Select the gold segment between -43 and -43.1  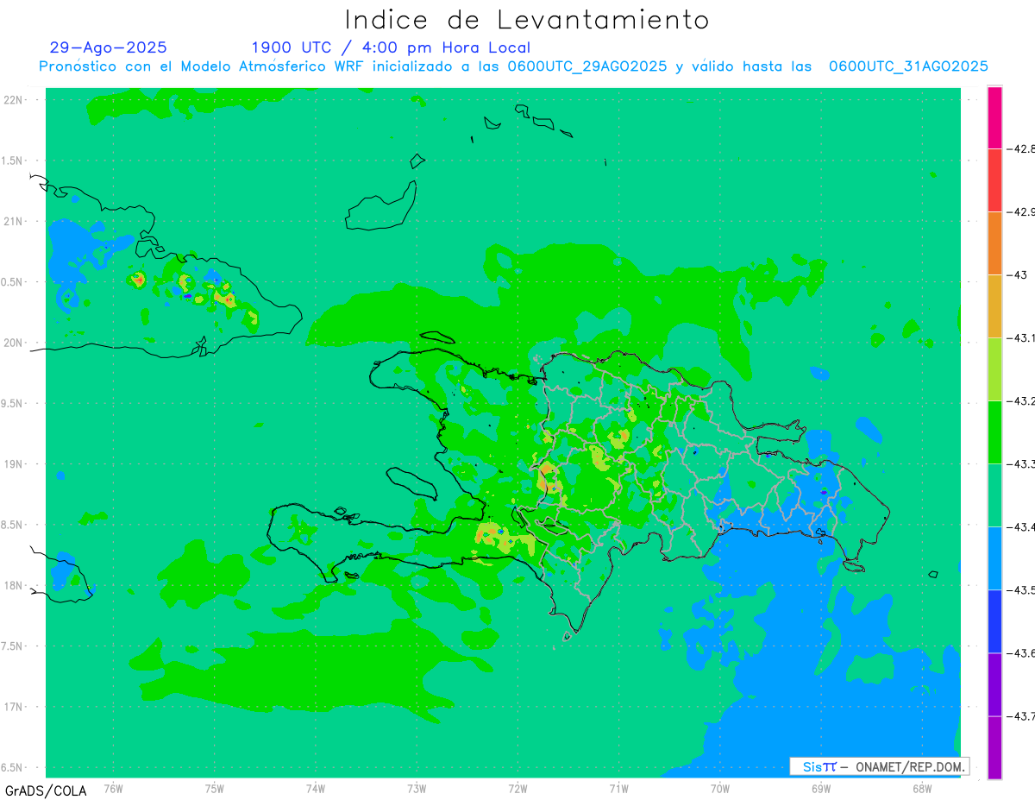tap(994, 306)
